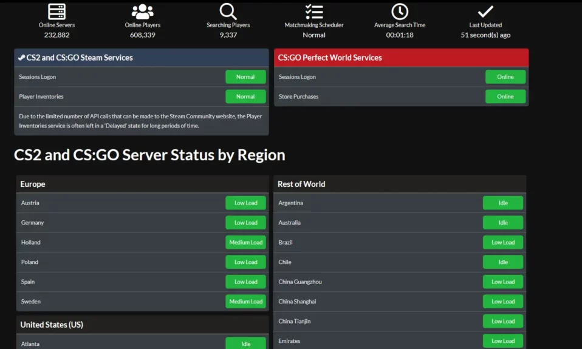Click the China Shanghai row label
Screen dimensions: 582x349
[297, 302]
